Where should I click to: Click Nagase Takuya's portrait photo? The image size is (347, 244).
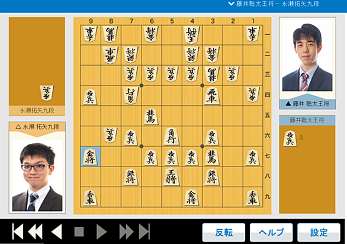pos(37,175)
